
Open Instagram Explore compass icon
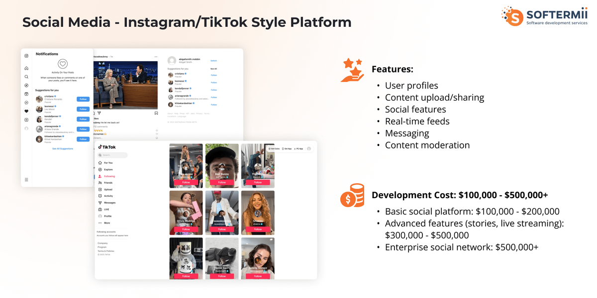coord(26,85)
